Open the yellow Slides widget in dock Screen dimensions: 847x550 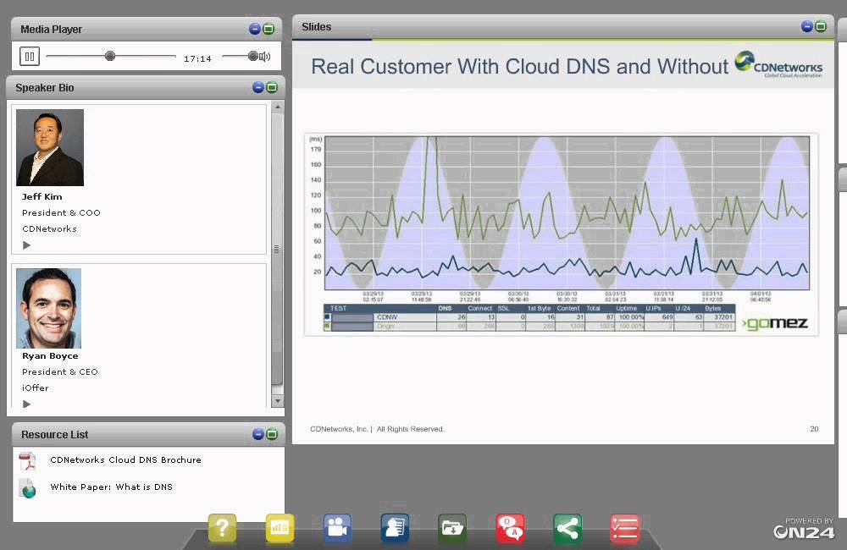coord(280,528)
